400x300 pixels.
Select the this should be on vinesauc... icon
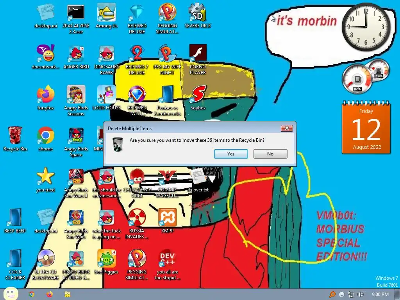107,183
